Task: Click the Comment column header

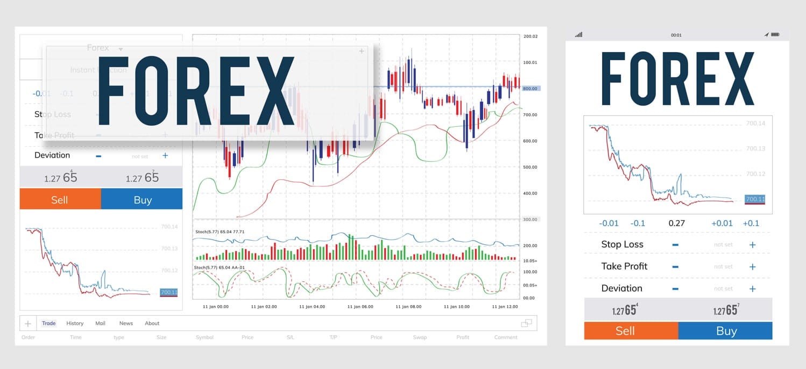Action: [x=506, y=337]
